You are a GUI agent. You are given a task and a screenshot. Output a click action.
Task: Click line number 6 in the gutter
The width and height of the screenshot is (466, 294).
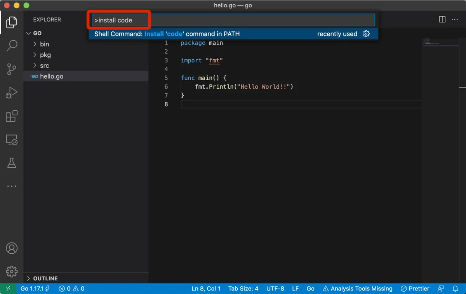(166, 87)
